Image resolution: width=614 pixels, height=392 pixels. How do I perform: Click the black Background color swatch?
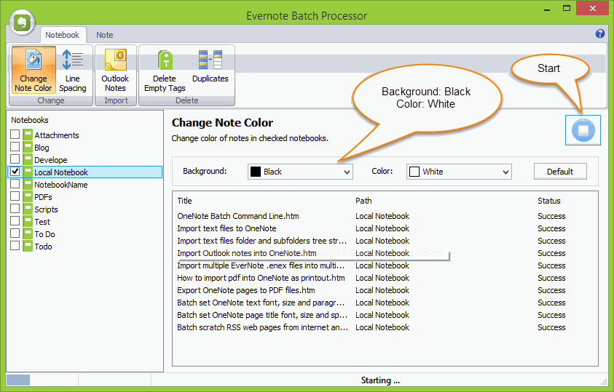[x=256, y=172]
